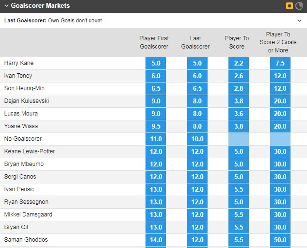
Task: Pick Ivan Toney to score at 2.6
Action: coord(239,76)
